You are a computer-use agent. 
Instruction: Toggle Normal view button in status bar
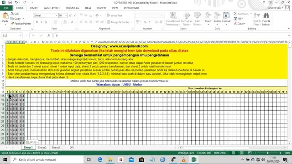pos(233,153)
